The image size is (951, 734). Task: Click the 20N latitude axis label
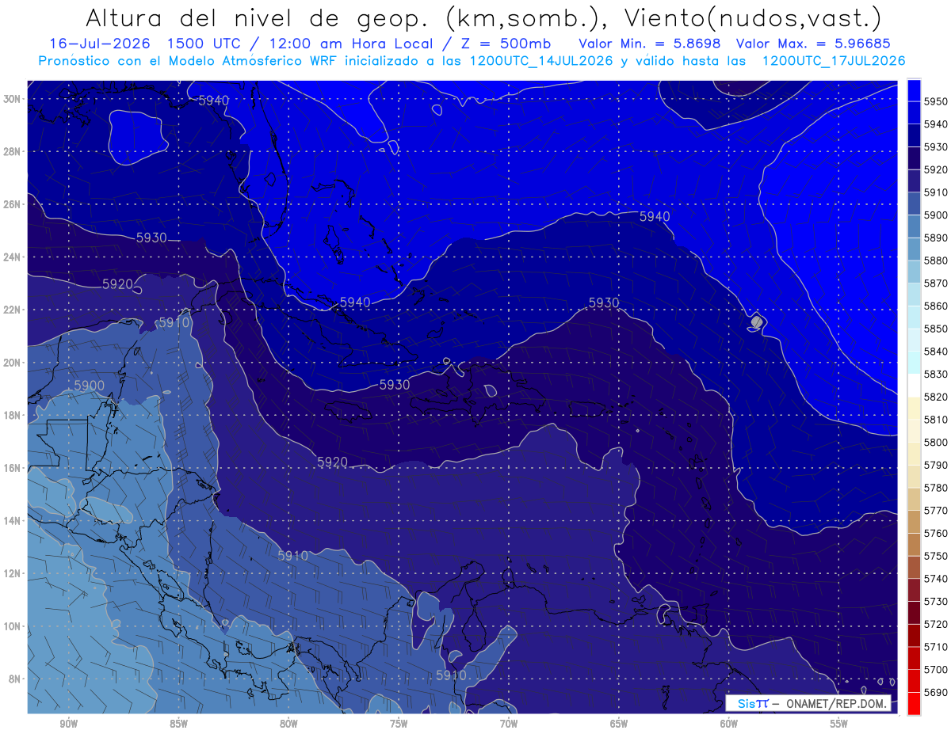coord(12,362)
